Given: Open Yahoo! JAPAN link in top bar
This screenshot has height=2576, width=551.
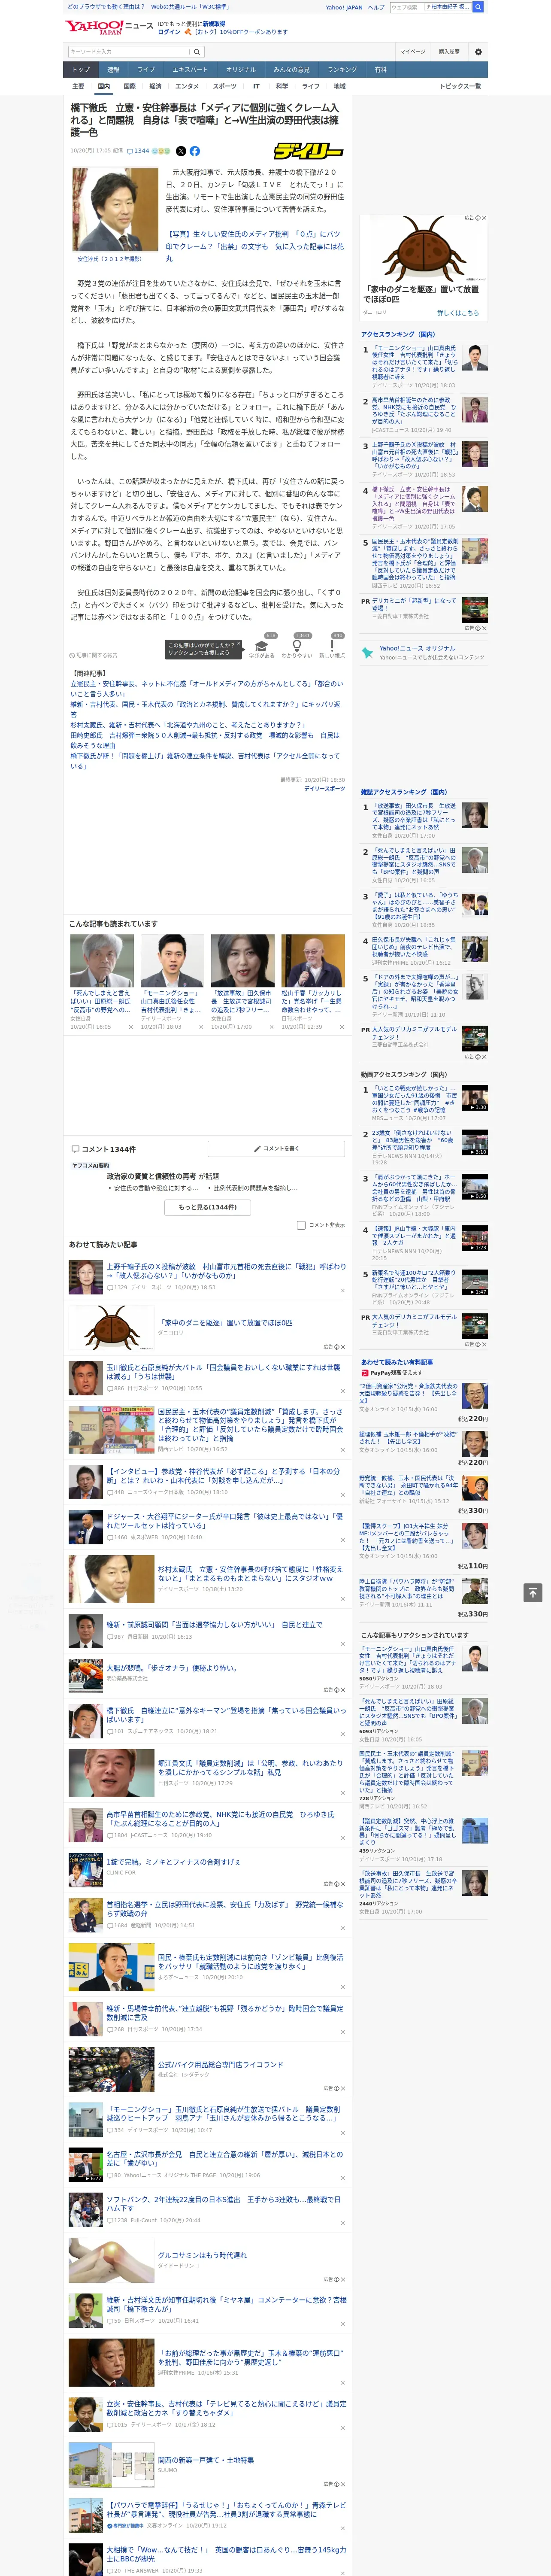Looking at the screenshot, I should point(344,7).
